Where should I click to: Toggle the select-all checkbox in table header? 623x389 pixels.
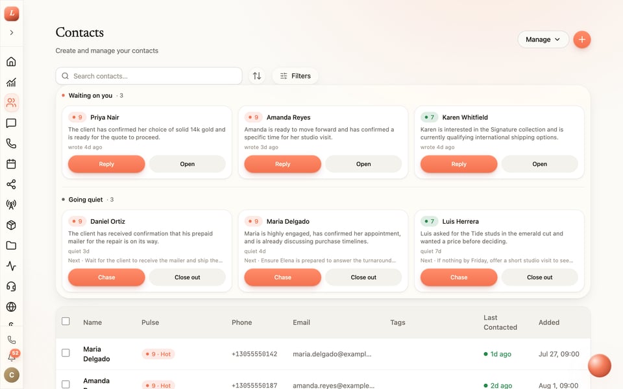click(x=66, y=321)
